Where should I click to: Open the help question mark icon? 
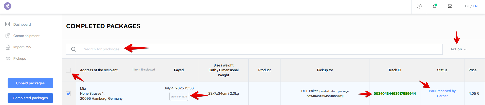(419, 6)
